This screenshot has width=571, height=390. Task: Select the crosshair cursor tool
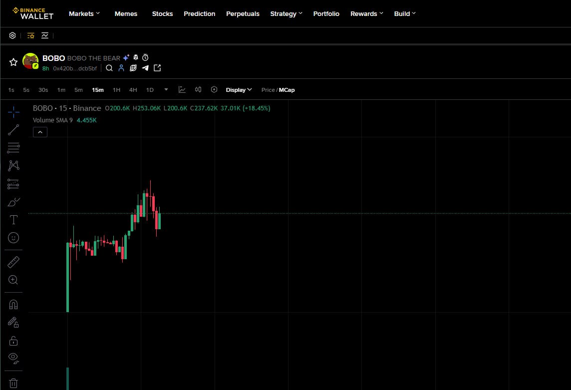coord(13,112)
